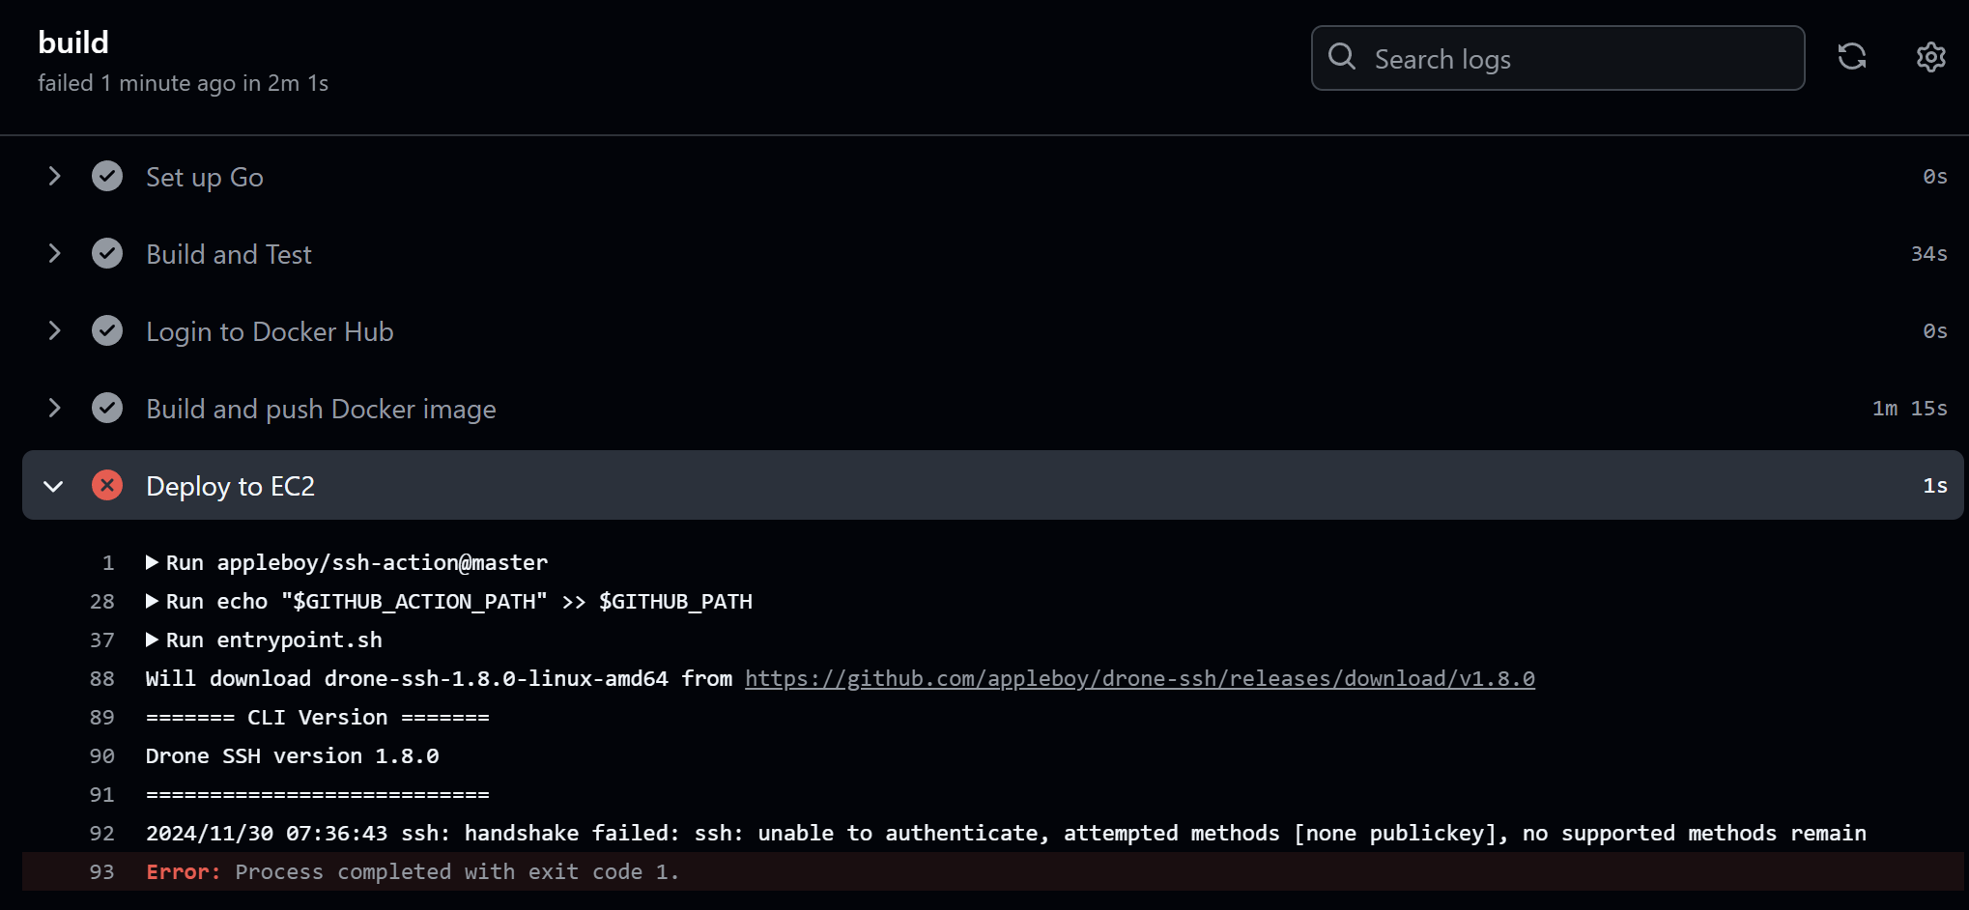The image size is (1969, 910).
Task: Click the check icon beside Login to Docker Hub
Action: [107, 330]
